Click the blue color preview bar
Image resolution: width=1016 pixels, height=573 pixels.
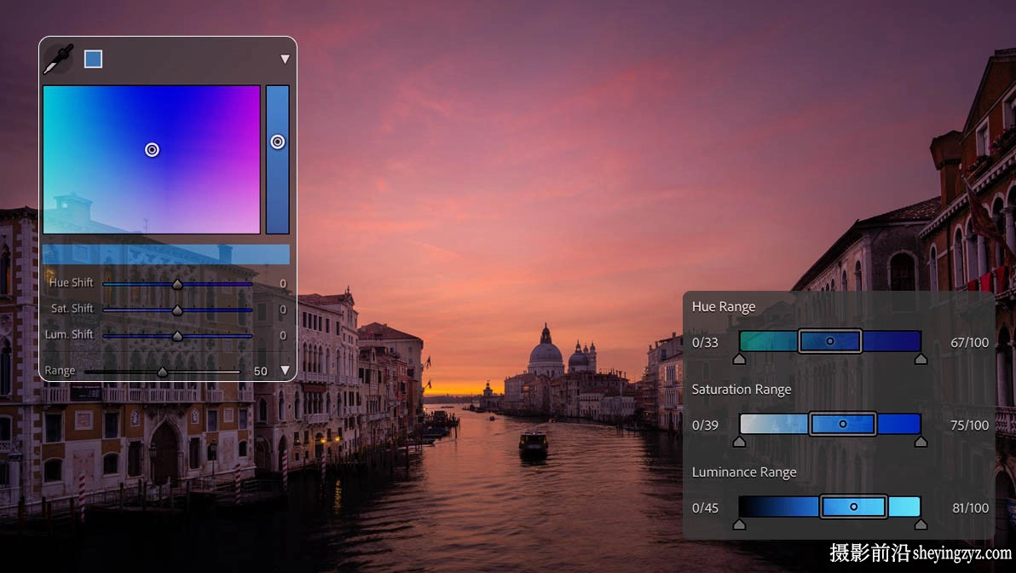166,254
